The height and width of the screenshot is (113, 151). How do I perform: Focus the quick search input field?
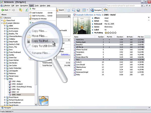[x=124, y=6]
